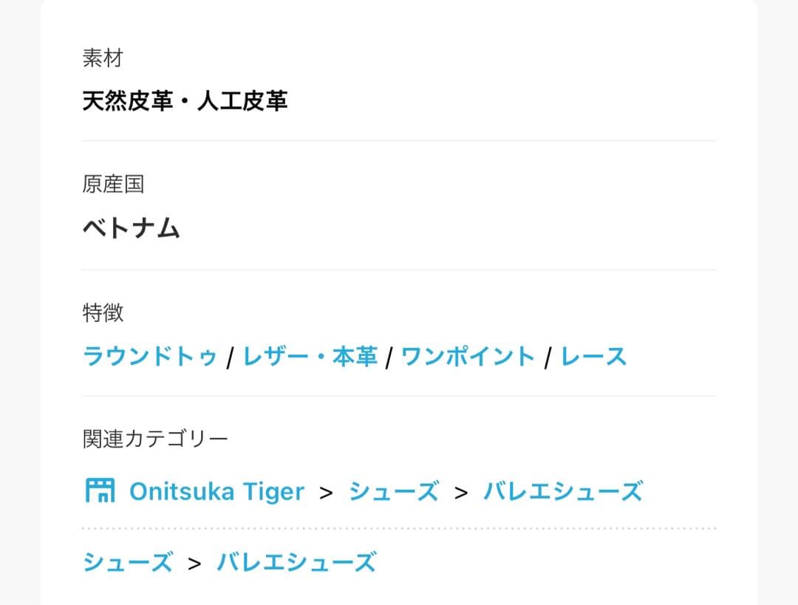Open バレエシューズ in the bottom breadcrumb row
The image size is (798, 605).
point(296,562)
